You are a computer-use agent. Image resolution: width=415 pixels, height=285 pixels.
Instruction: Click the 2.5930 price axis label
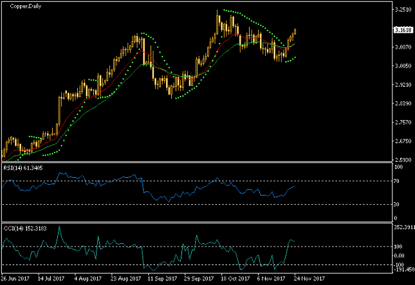coord(403,160)
